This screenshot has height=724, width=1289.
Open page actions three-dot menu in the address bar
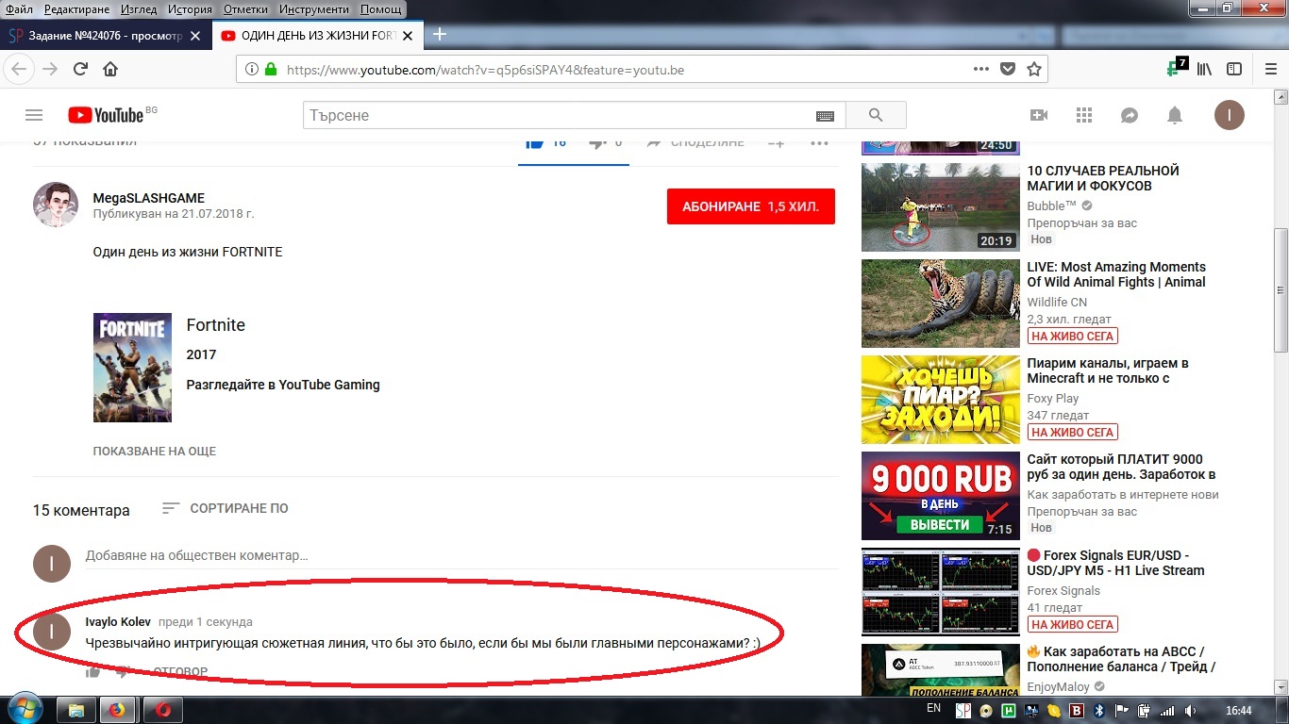pyautogui.click(x=981, y=69)
